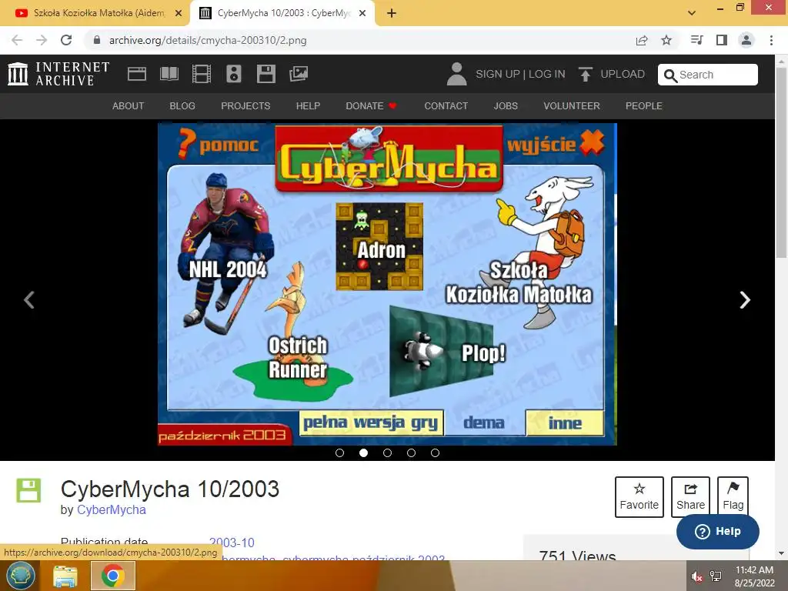Image resolution: width=788 pixels, height=591 pixels.
Task: Open the PEOPLE menu item
Action: click(644, 106)
